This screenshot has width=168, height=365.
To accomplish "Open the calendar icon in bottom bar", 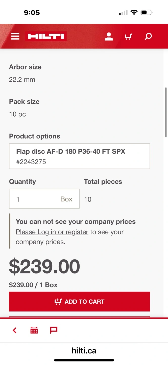I will [34, 330].
